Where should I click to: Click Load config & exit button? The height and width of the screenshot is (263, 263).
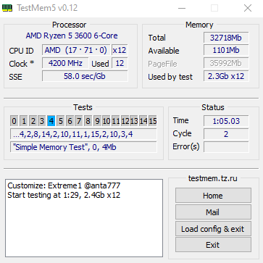pos(213,229)
